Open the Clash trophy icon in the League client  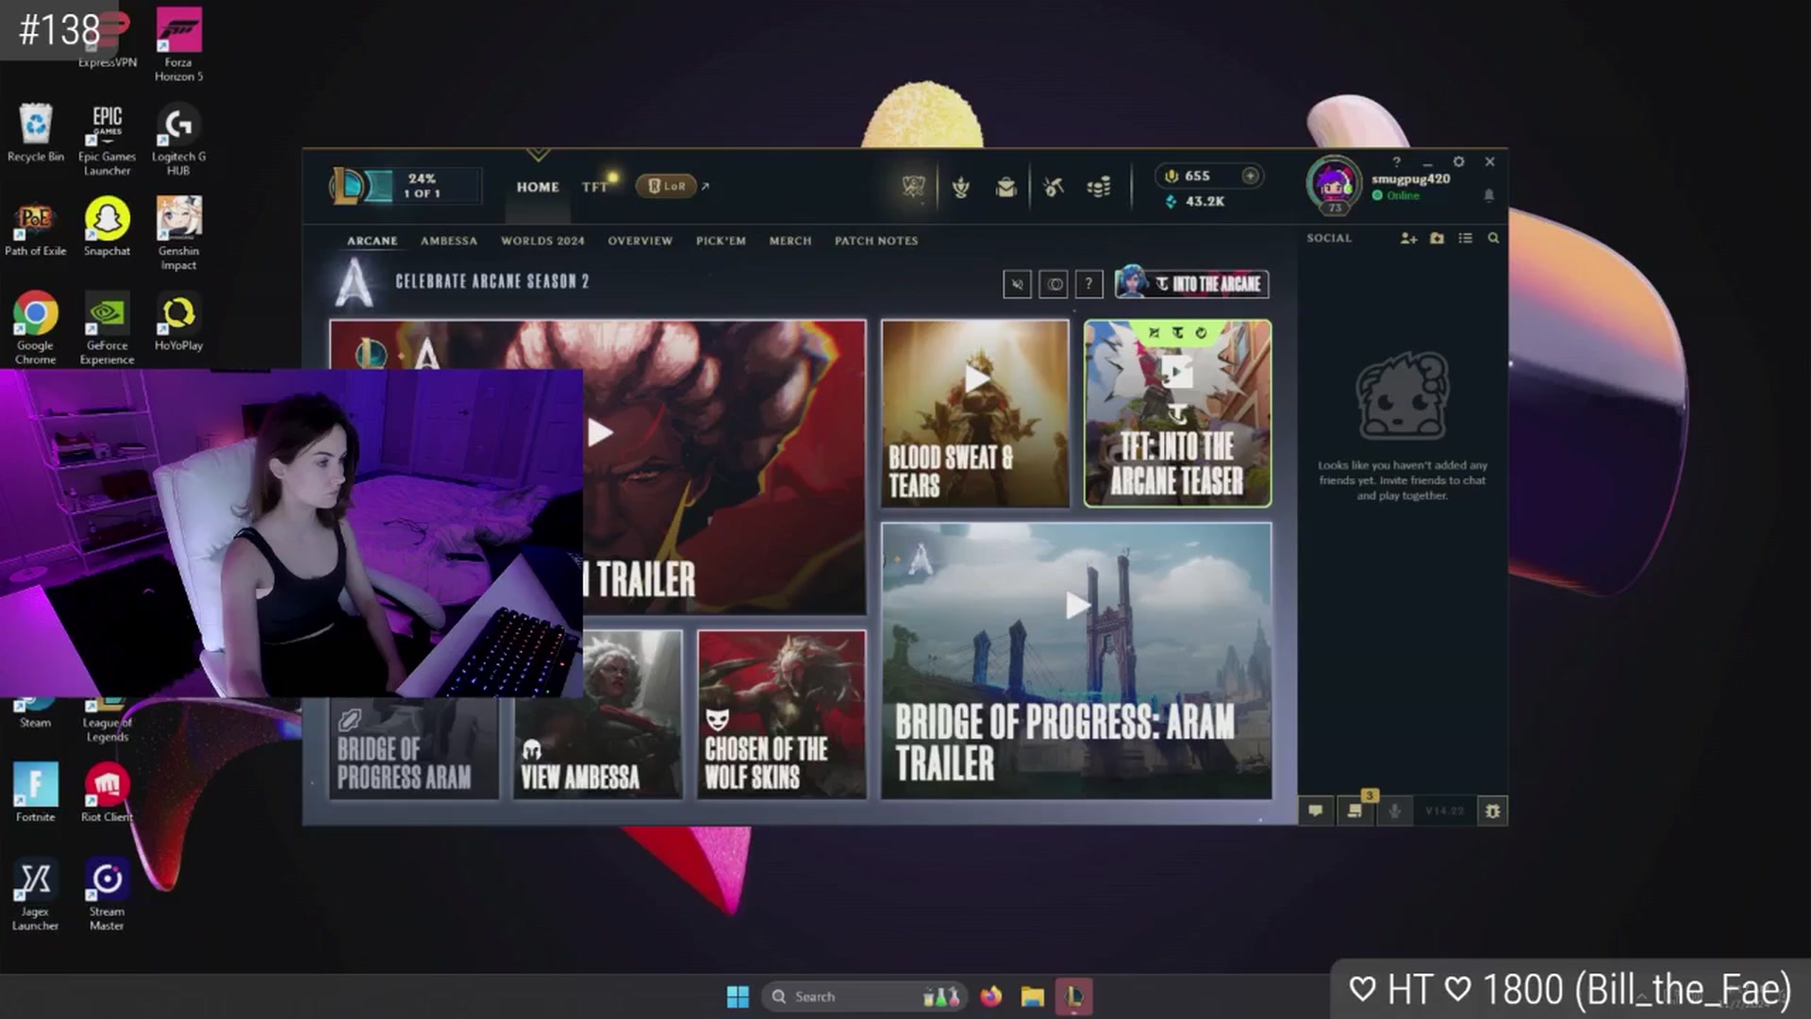click(x=913, y=187)
